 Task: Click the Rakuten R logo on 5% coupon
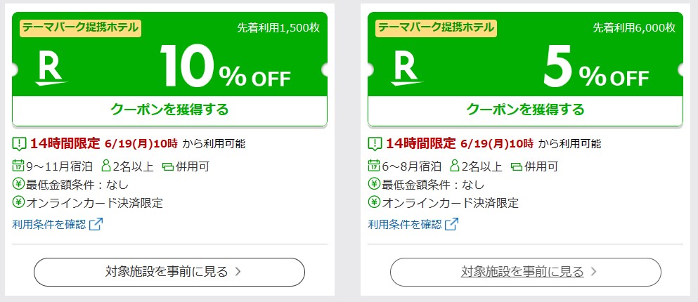coord(407,70)
